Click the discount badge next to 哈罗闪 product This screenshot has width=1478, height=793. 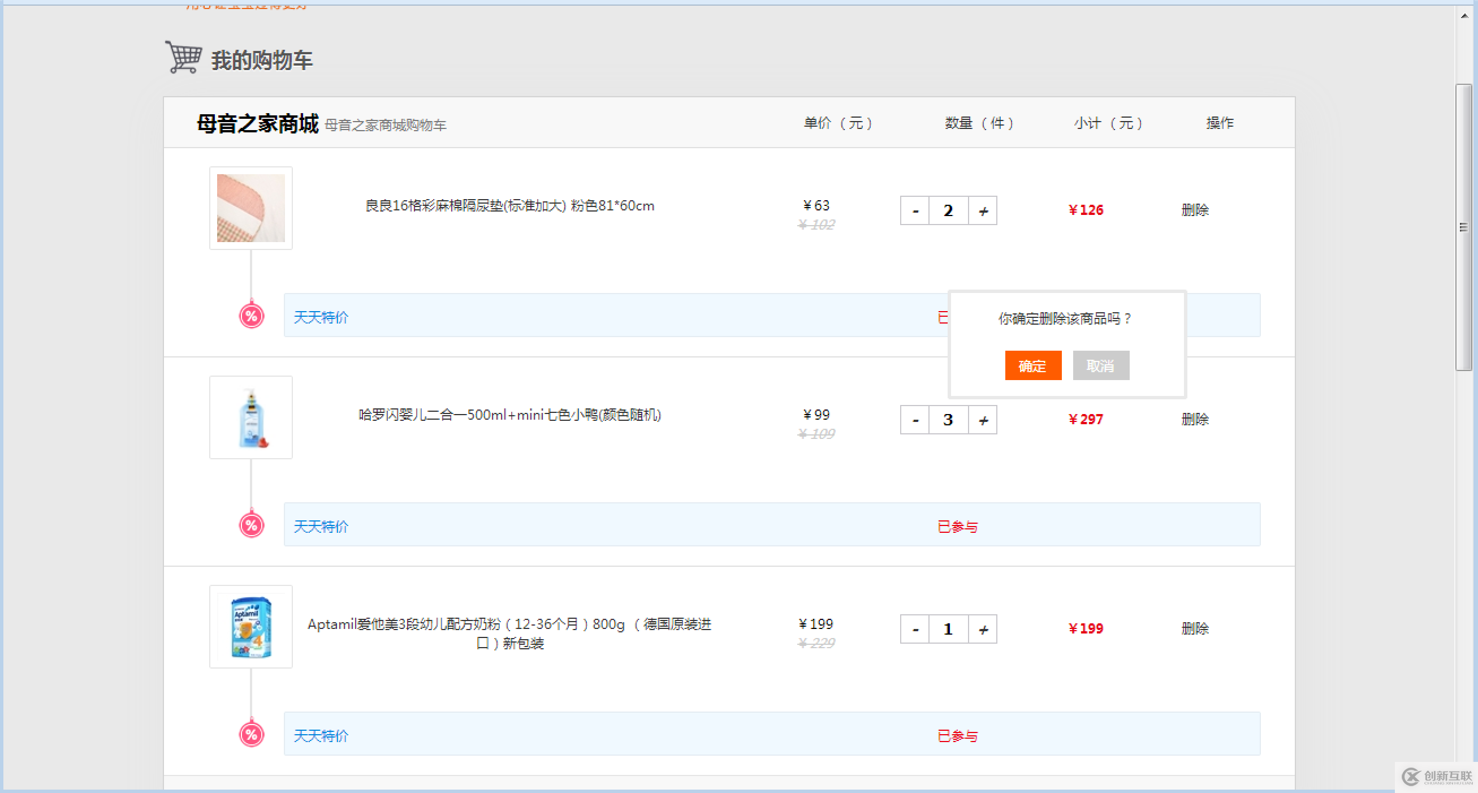[250, 524]
